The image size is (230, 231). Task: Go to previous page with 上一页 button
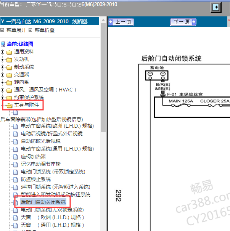[x=121, y=22]
